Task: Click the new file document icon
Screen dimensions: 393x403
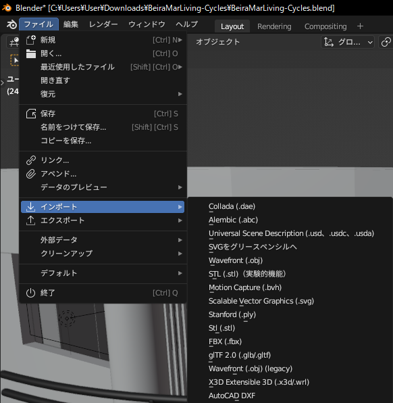Action: coord(31,40)
